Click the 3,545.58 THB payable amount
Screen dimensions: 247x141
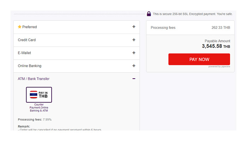point(216,46)
